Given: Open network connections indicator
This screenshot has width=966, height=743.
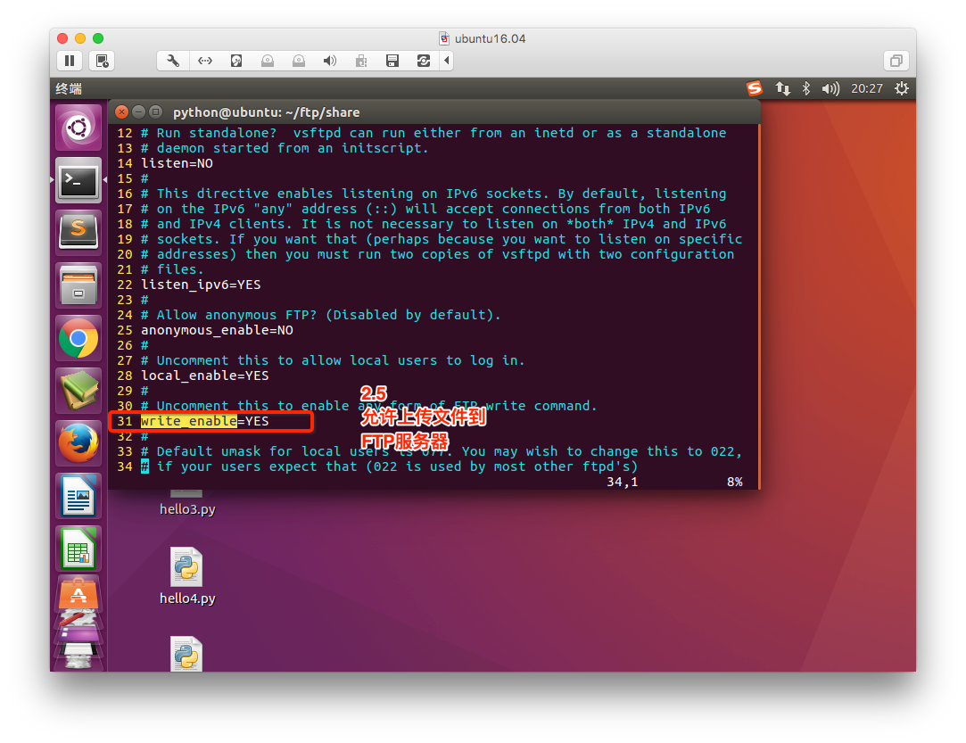Looking at the screenshot, I should click(x=782, y=88).
